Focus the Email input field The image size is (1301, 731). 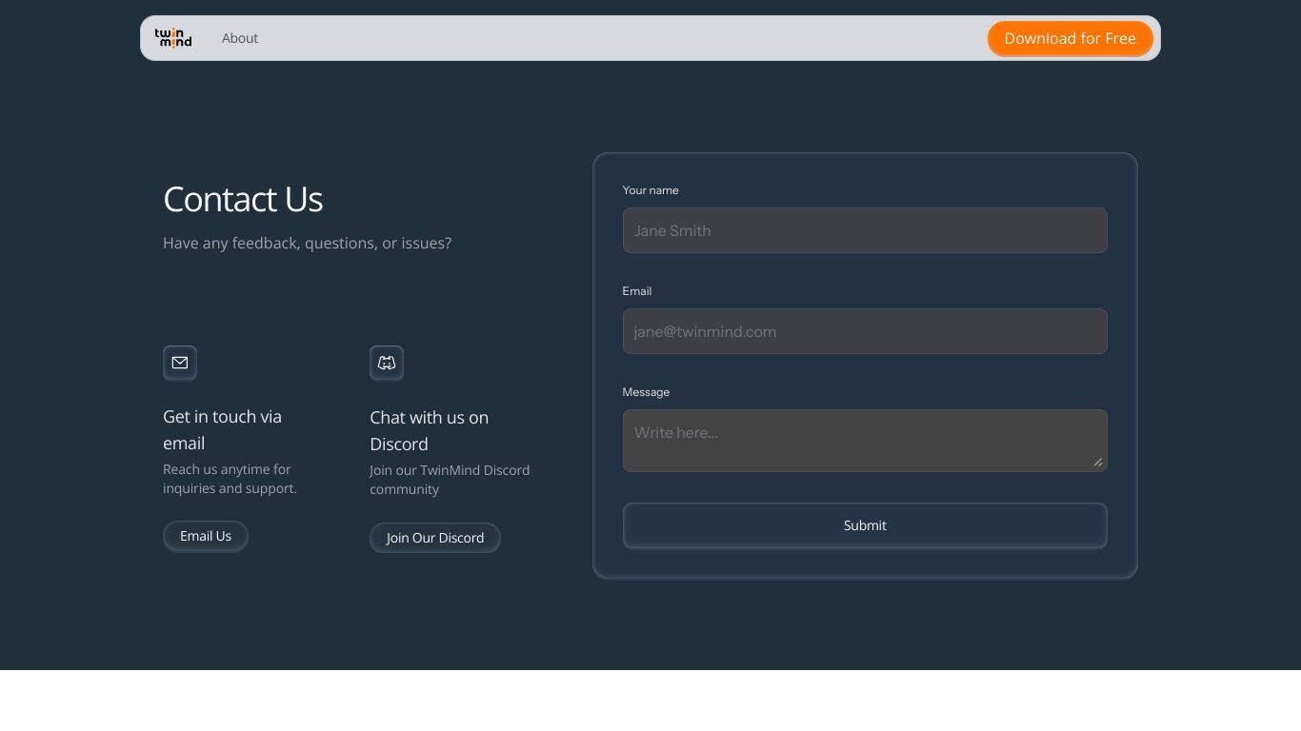[865, 331]
